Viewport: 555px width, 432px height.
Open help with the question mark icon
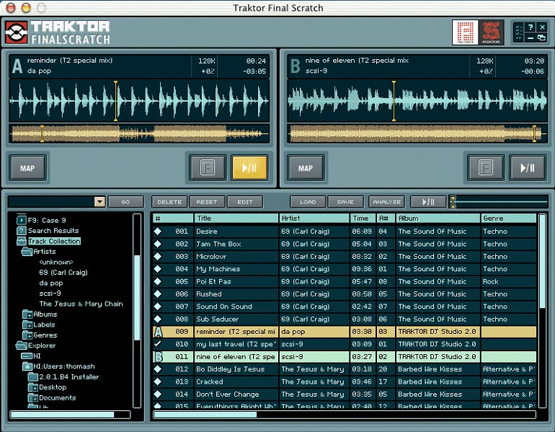pyautogui.click(x=530, y=27)
